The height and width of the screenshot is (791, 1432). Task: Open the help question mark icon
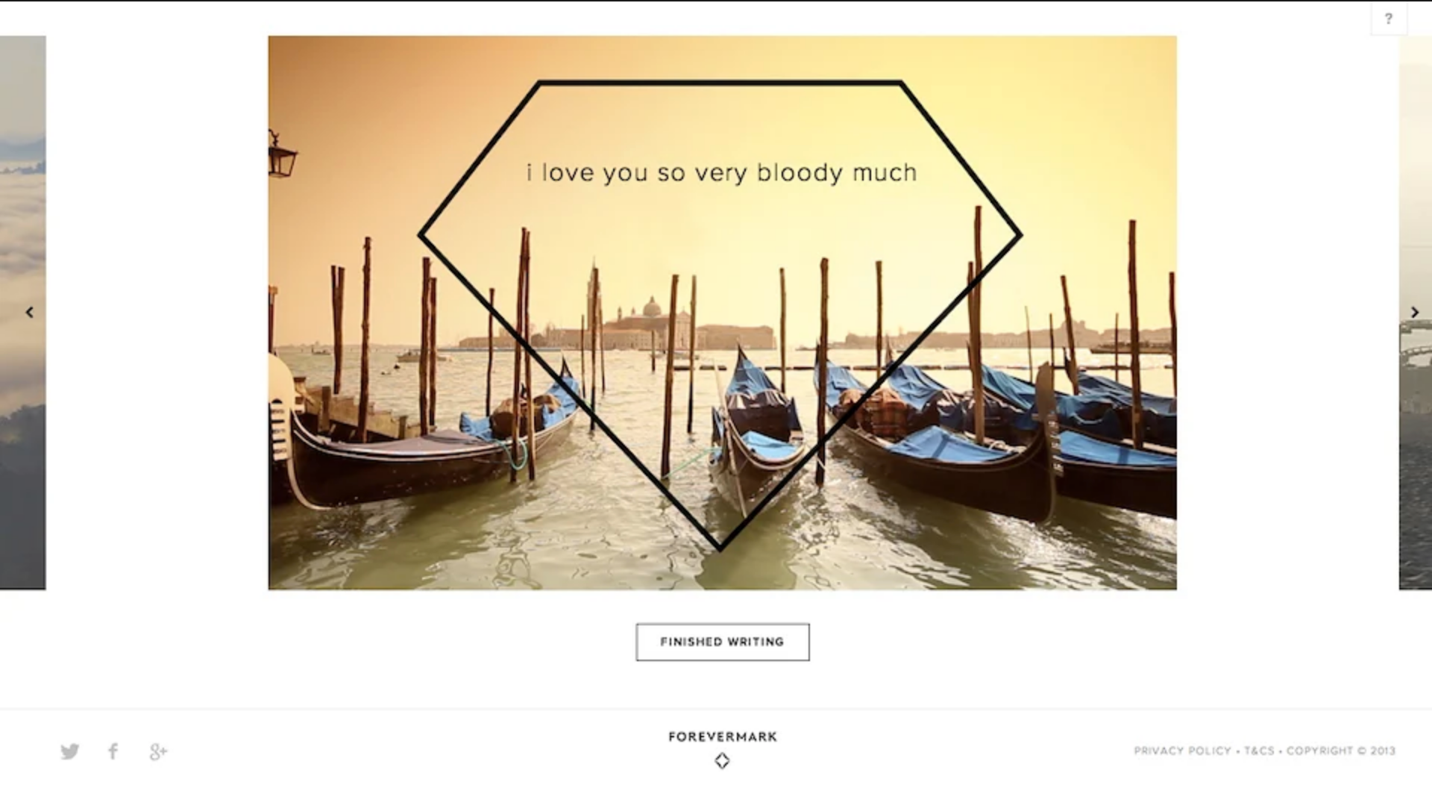point(1388,19)
